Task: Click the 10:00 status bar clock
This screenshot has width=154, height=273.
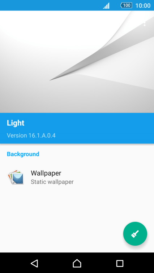Action: coord(143,5)
